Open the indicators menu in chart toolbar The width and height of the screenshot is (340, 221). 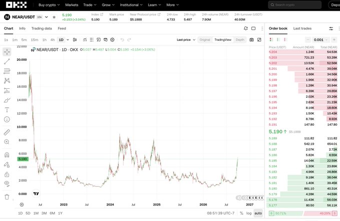click(85, 39)
